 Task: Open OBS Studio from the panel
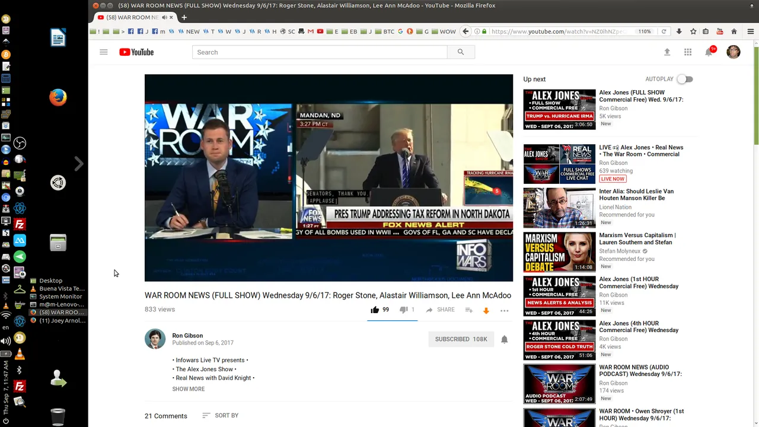(x=20, y=144)
